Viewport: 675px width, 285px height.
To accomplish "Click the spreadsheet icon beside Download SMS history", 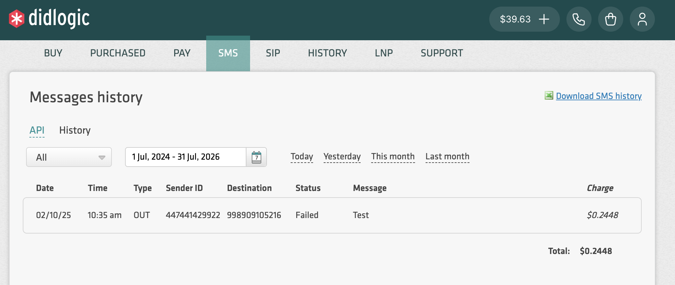I will [x=549, y=96].
